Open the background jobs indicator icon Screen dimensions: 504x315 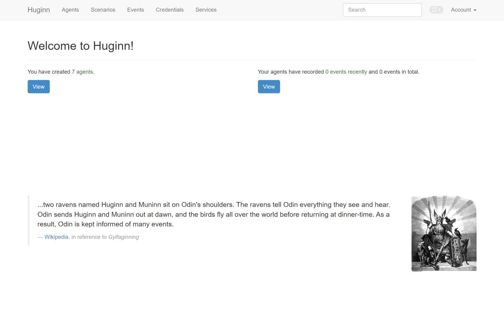coord(436,9)
